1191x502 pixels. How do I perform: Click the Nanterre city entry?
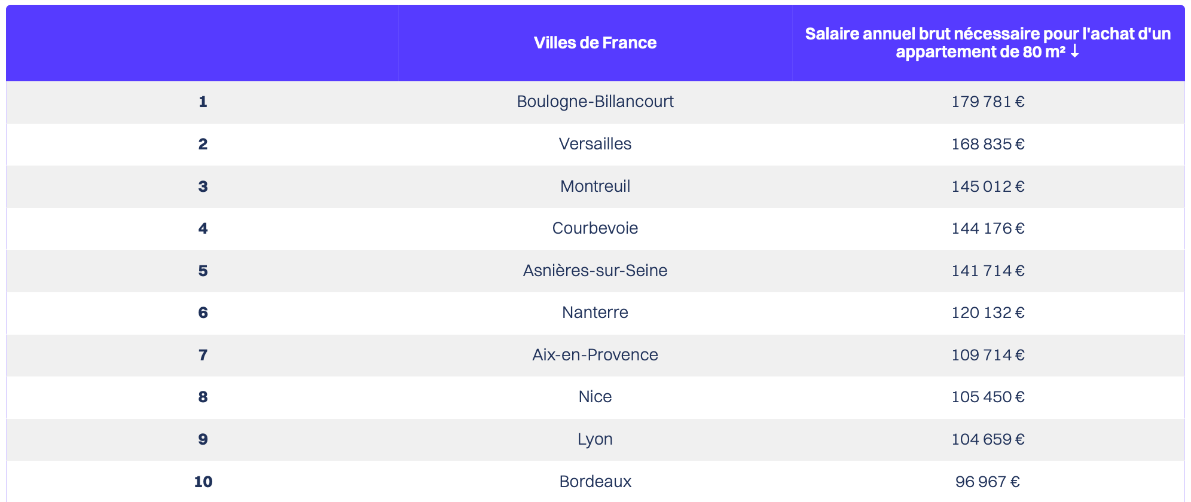tap(595, 313)
